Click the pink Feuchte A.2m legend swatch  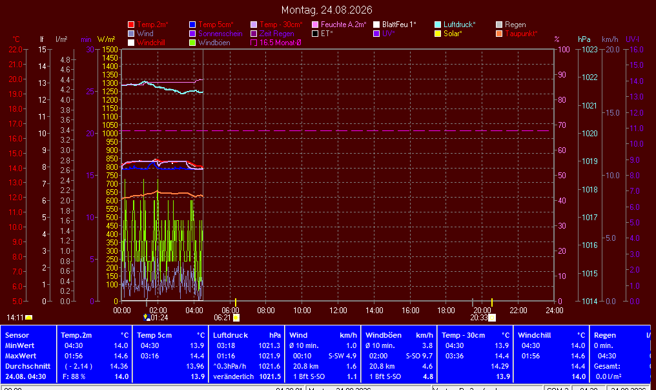pos(315,25)
